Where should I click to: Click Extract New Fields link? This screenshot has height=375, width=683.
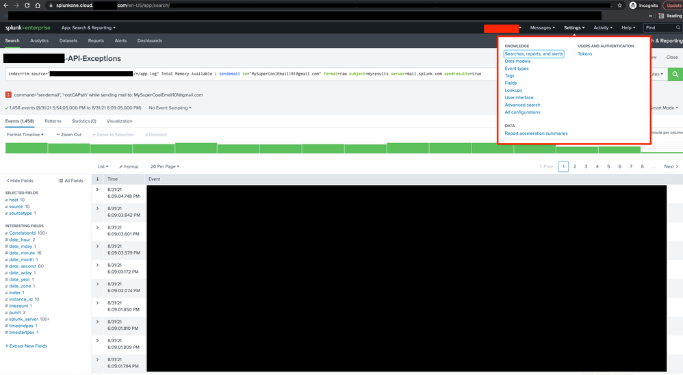(x=26, y=346)
